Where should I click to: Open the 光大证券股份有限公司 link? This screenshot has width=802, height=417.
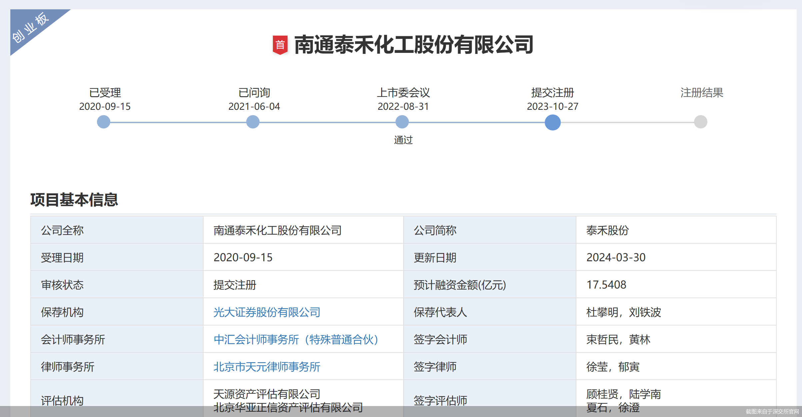point(267,312)
